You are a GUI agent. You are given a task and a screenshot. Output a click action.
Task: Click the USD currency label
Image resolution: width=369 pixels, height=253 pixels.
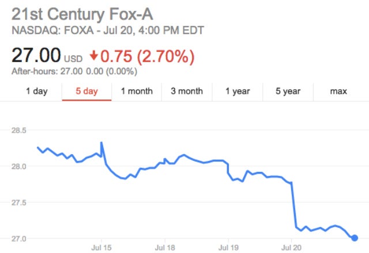click(x=73, y=59)
